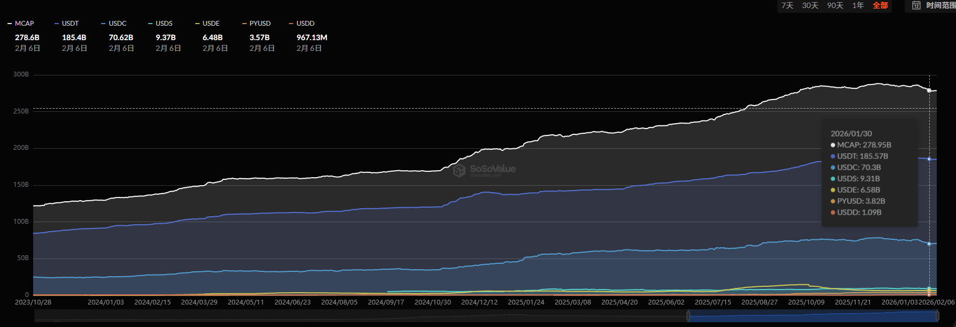Click the white MCAP data point marker
This screenshot has width=956, height=327.
click(x=929, y=90)
